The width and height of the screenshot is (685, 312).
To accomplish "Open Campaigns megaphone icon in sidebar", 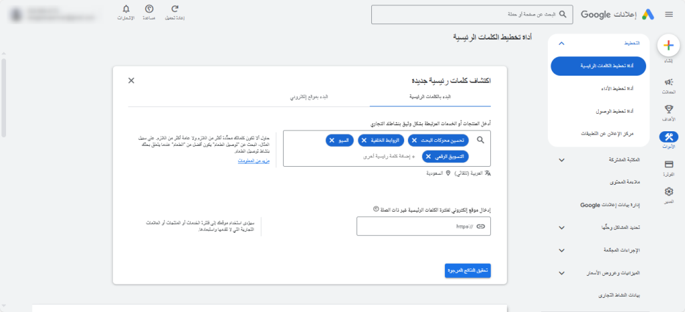I will click(x=668, y=82).
